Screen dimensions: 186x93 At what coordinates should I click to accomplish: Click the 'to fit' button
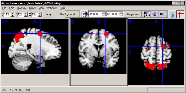coord(48,15)
